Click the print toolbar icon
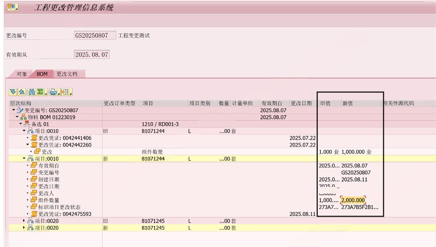The height and width of the screenshot is (247, 436). pos(53,91)
